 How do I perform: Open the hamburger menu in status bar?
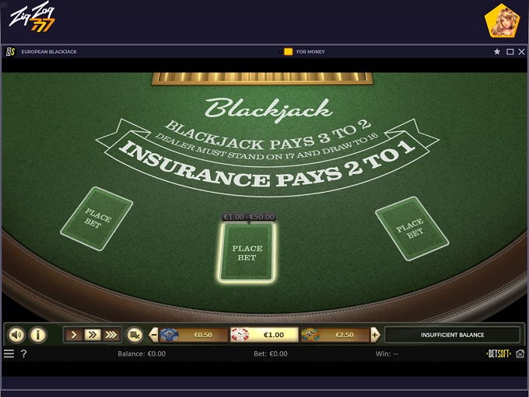click(9, 353)
